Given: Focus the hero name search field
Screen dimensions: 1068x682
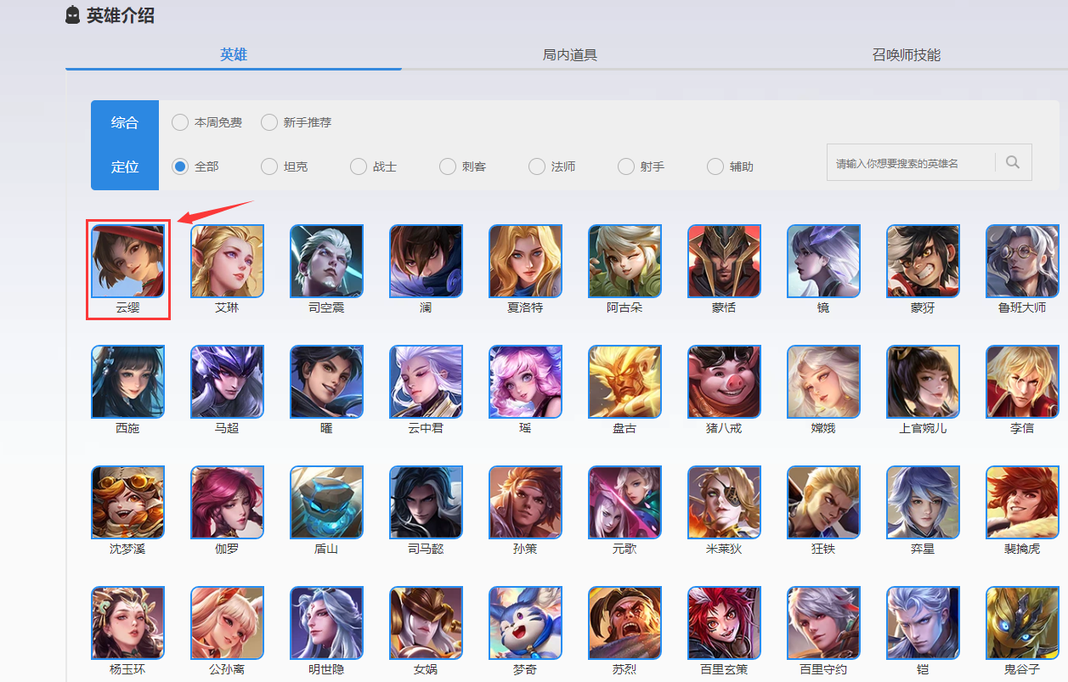Looking at the screenshot, I should [910, 162].
